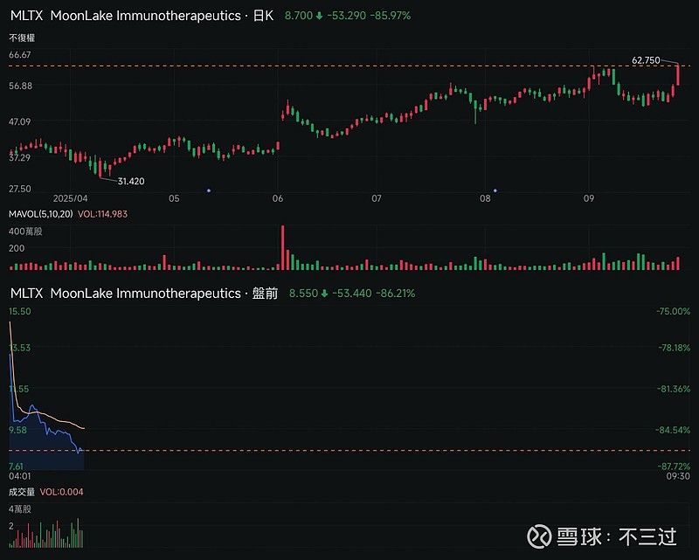The height and width of the screenshot is (560, 699).
Task: Click the VOL:0.004 pre-market volume reading
Action: point(61,492)
